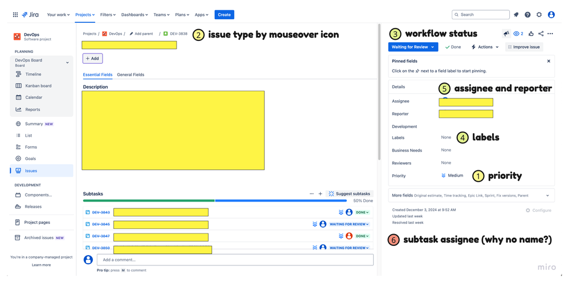
Task: Open Project pages in the sidebar
Action: click(42, 223)
